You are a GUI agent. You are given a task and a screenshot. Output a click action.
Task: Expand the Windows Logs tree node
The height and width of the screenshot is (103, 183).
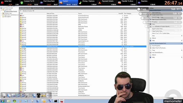coord(1,13)
